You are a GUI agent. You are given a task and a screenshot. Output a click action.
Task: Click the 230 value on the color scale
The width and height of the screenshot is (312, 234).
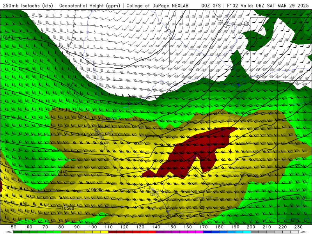298,227
